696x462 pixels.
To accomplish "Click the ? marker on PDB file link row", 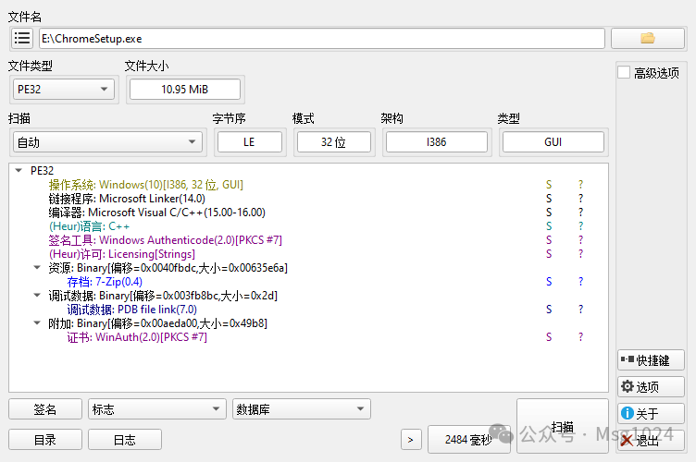I will pyautogui.click(x=581, y=310).
